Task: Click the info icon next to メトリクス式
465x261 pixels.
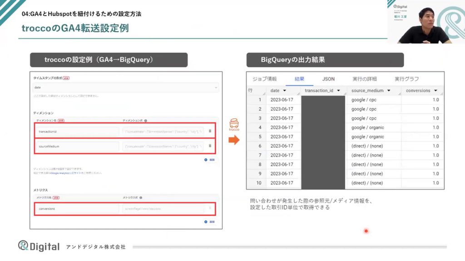Action: [140, 198]
